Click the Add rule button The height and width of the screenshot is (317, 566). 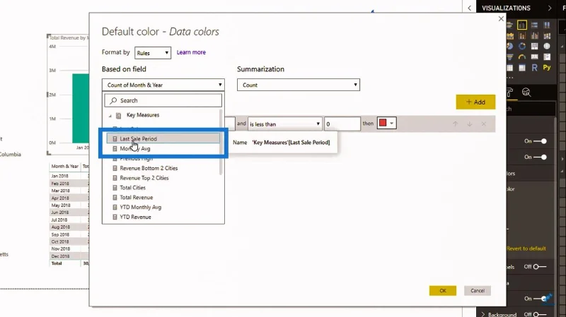(x=475, y=102)
